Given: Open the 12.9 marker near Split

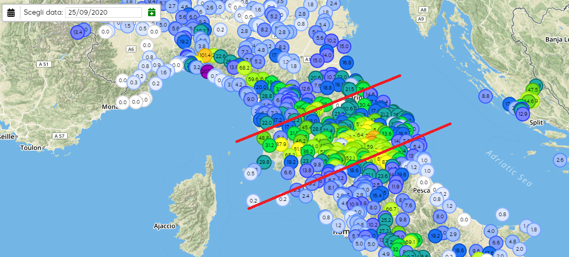Looking at the screenshot, I should (523, 113).
